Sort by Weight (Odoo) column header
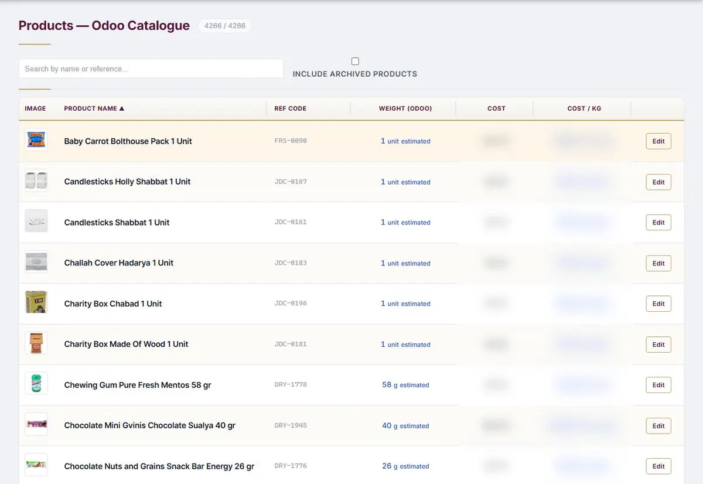Viewport: 703px width, 484px height. 405,108
